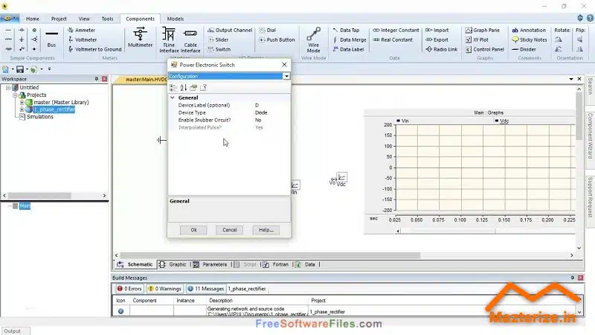This screenshot has height=335, width=595.
Task: Add a Dial control
Action: pyautogui.click(x=268, y=30)
